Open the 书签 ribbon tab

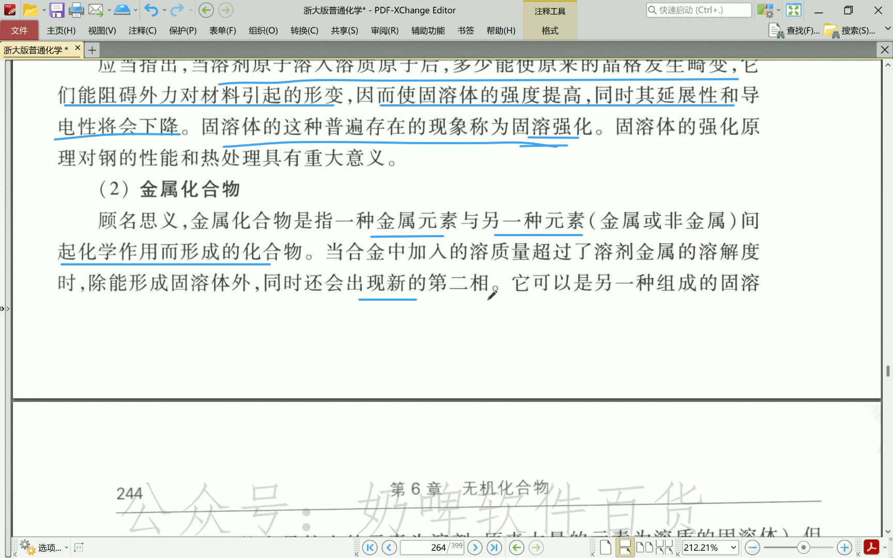pos(466,30)
